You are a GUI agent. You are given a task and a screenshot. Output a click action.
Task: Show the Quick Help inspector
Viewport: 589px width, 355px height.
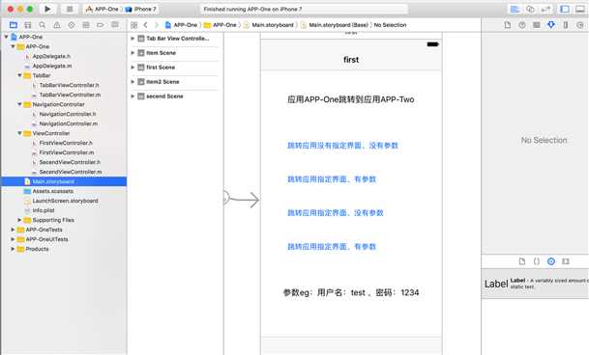(x=522, y=25)
